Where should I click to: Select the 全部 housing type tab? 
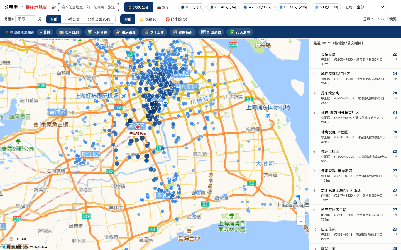[x=54, y=19]
